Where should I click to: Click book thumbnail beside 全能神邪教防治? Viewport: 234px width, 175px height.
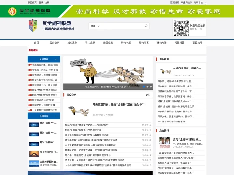34,164
